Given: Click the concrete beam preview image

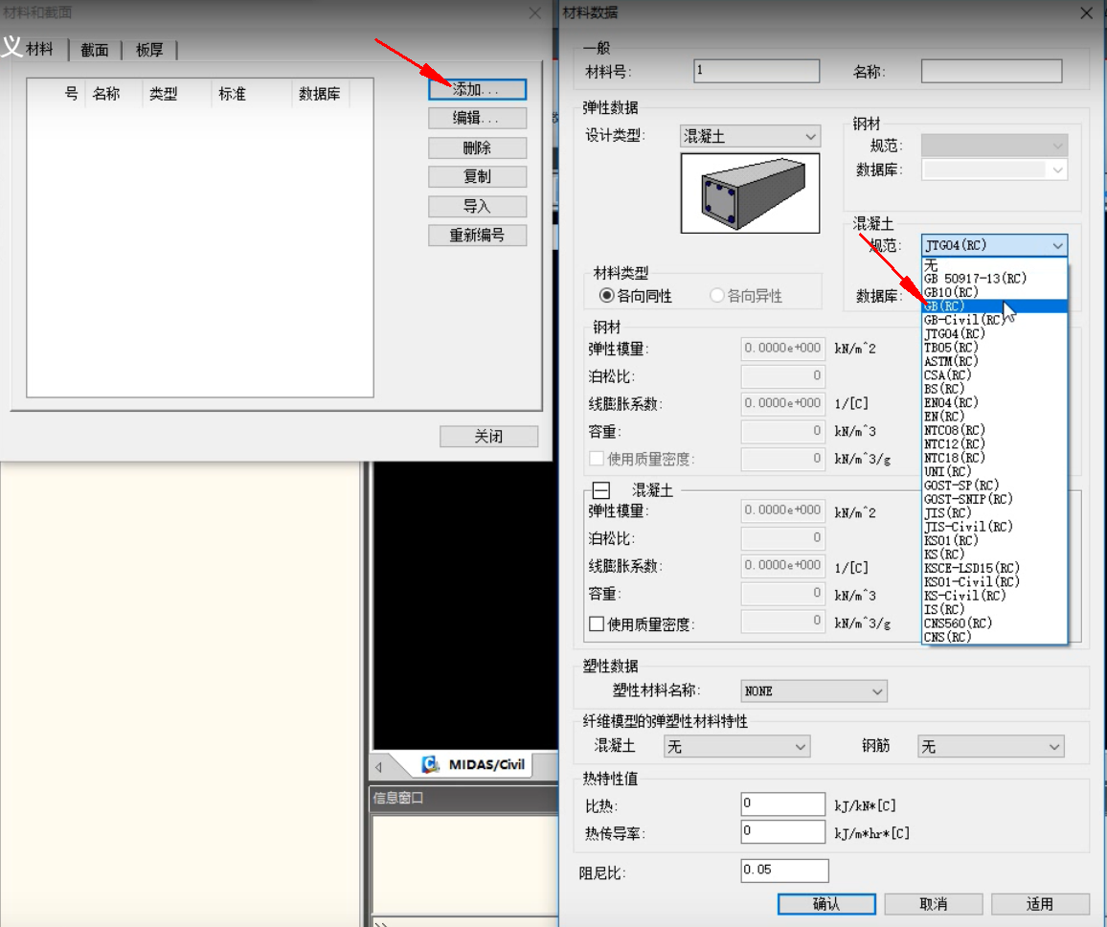Looking at the screenshot, I should click(x=750, y=192).
